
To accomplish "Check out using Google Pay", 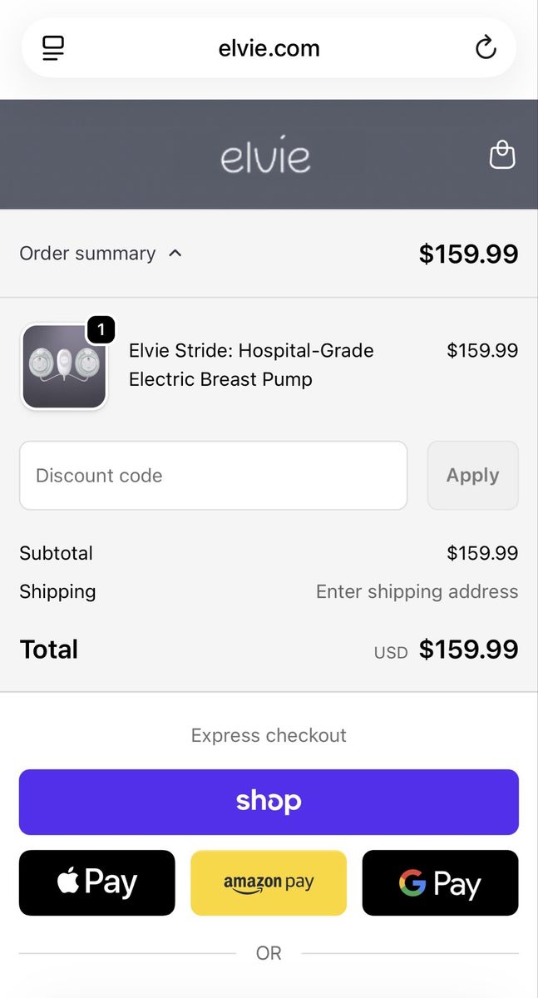I will [440, 882].
